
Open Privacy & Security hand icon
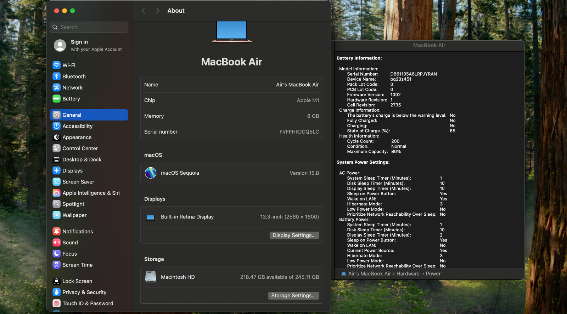(x=57, y=292)
